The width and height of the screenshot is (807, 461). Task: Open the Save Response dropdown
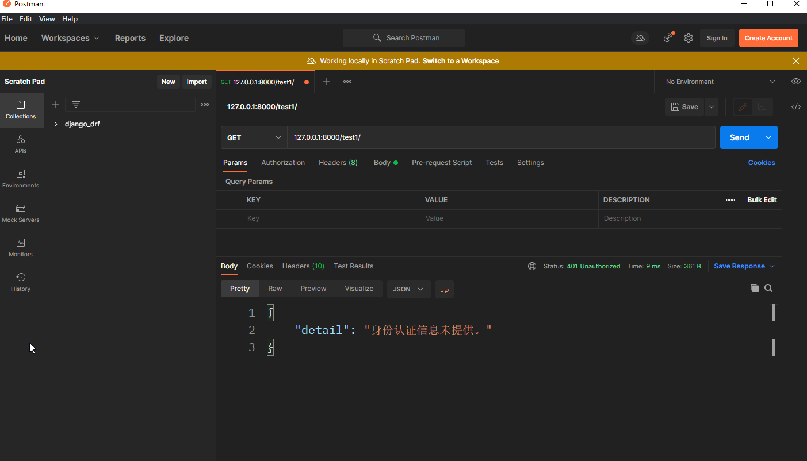click(744, 266)
